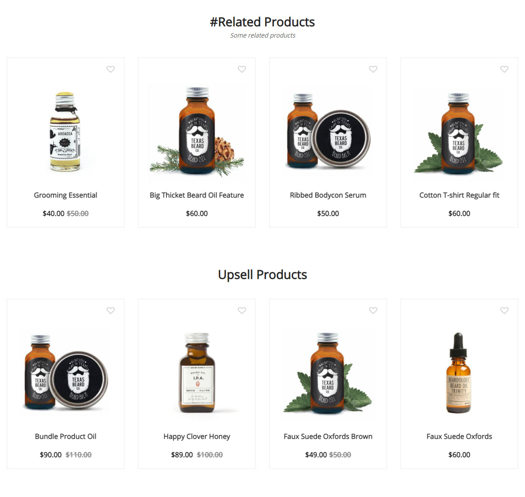Add Bundle Product Oil to wishlist heart
This screenshot has height=497, width=525.
[x=111, y=310]
